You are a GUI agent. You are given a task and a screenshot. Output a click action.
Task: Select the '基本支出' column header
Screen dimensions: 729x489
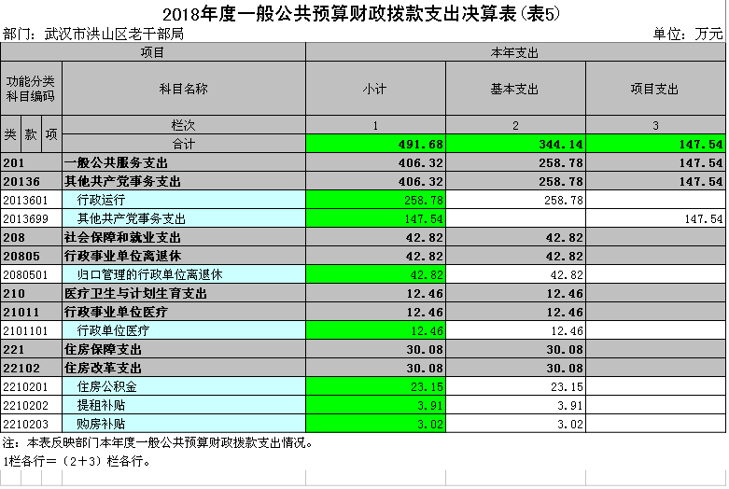(515, 89)
